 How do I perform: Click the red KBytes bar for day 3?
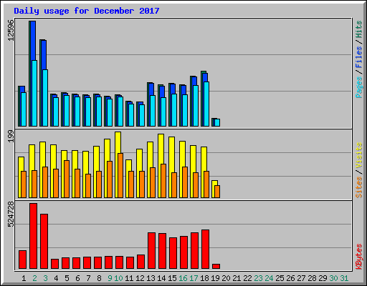44,241
